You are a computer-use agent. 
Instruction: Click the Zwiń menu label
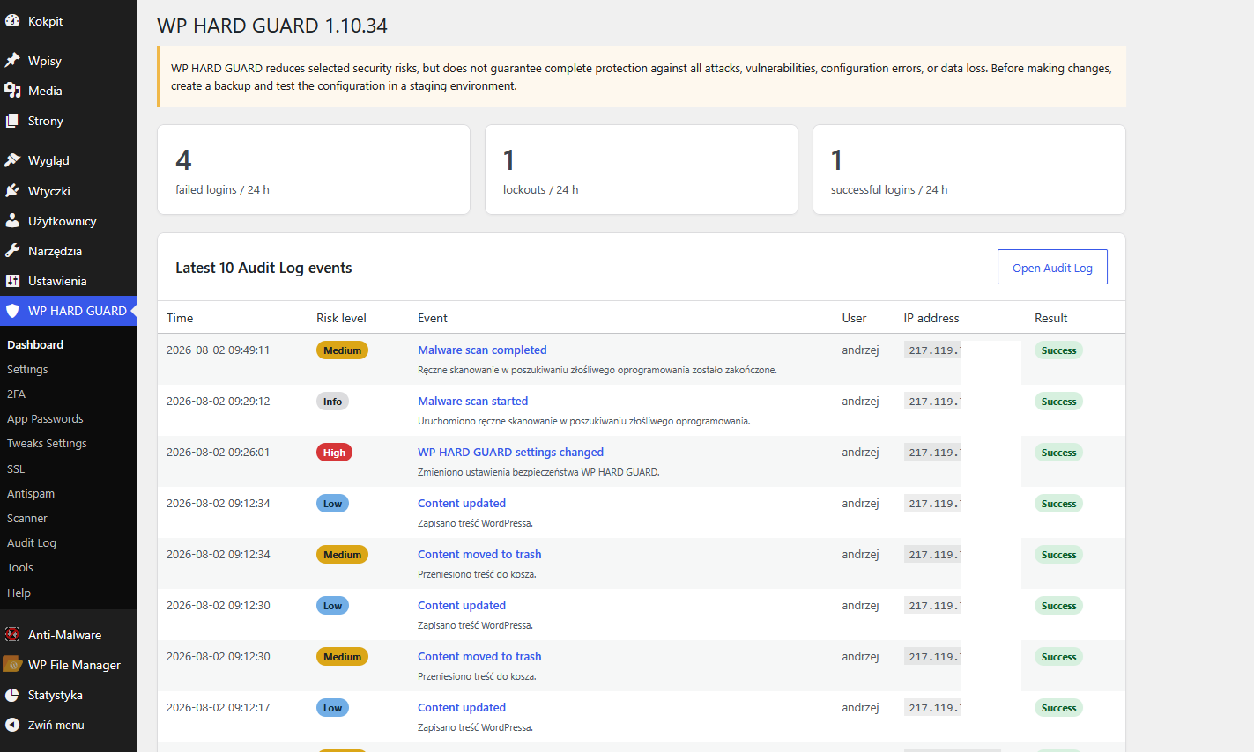point(56,725)
